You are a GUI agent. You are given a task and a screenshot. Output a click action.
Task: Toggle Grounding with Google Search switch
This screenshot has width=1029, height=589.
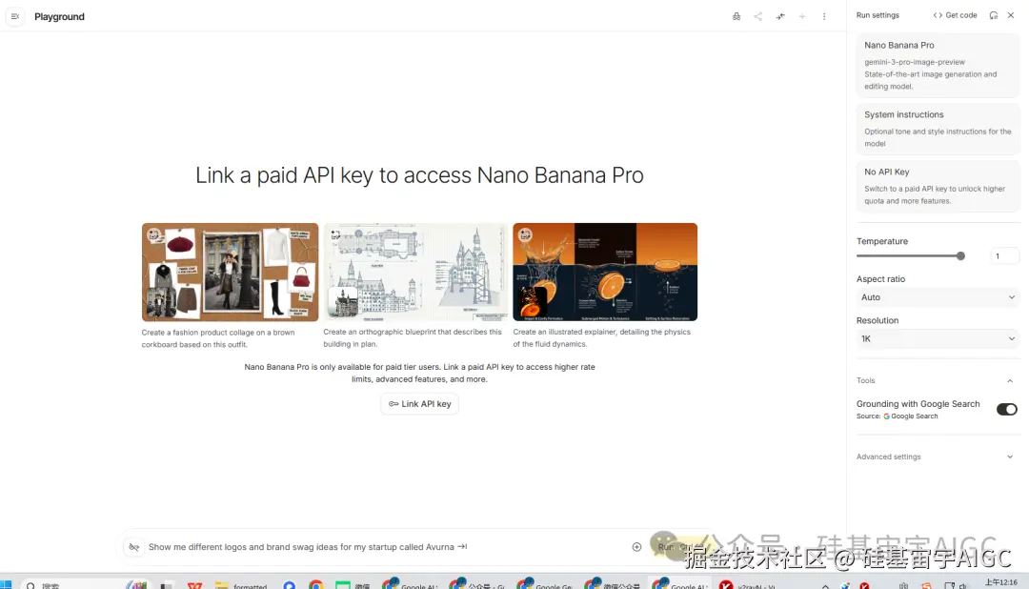pos(1007,409)
